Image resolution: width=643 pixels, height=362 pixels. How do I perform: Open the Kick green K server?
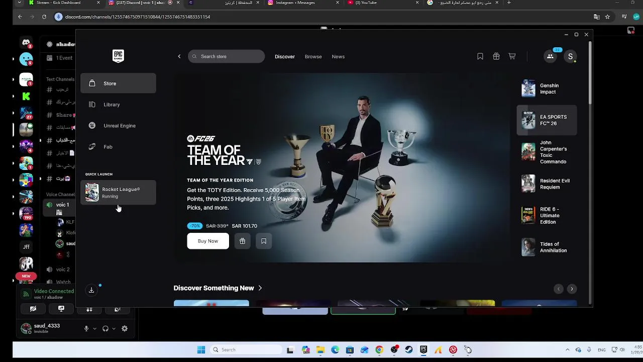pos(26,96)
